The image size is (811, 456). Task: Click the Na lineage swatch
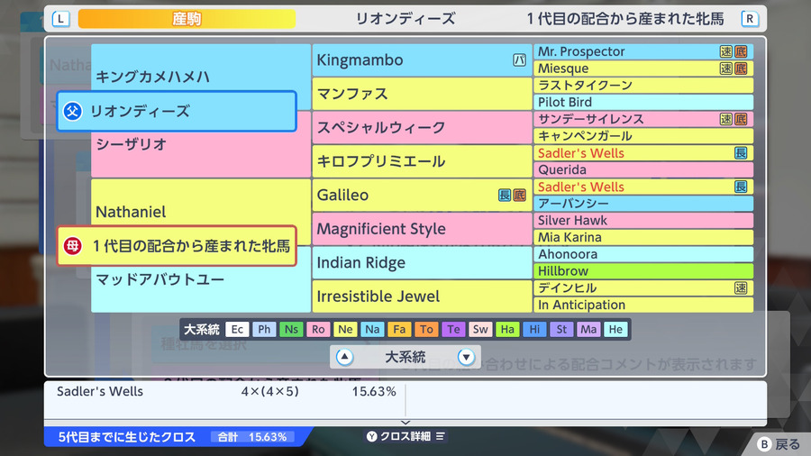tap(372, 329)
